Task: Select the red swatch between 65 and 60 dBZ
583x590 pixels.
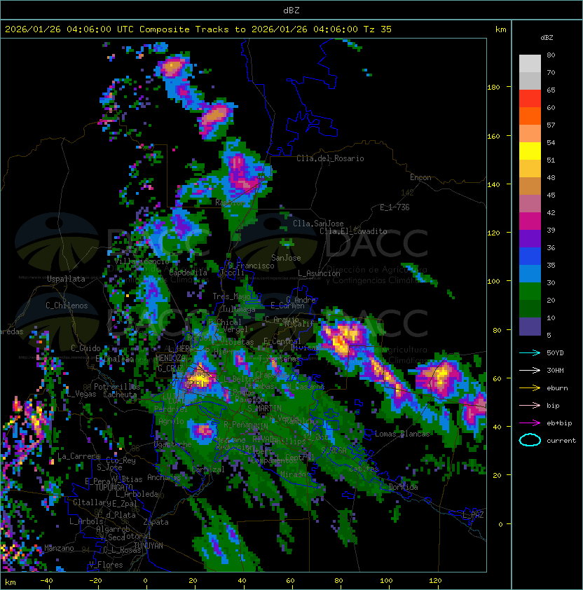Action: 530,99
